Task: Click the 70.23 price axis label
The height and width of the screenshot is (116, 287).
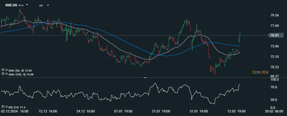Action: (x=275, y=67)
